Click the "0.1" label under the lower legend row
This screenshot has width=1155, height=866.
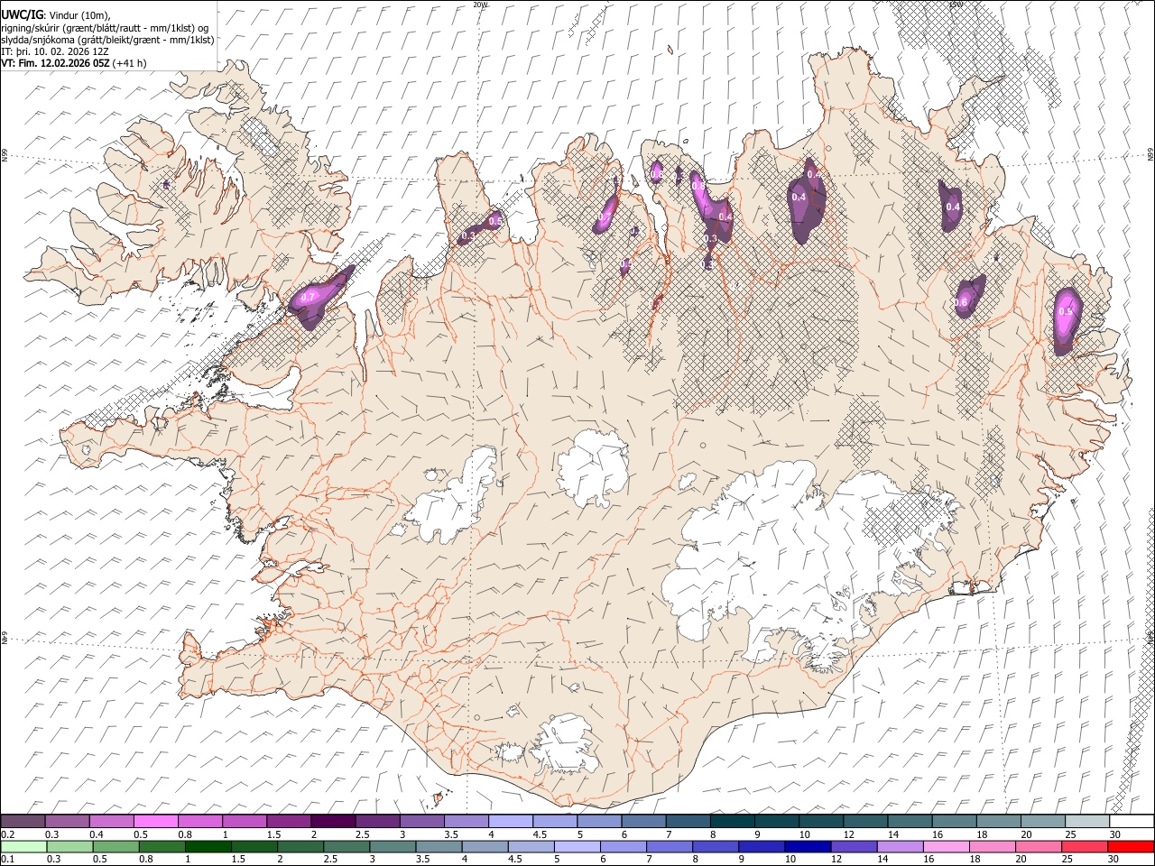(x=8, y=859)
